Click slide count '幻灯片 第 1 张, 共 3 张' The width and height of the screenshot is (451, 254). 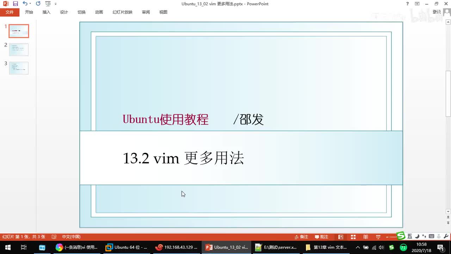[24, 237]
